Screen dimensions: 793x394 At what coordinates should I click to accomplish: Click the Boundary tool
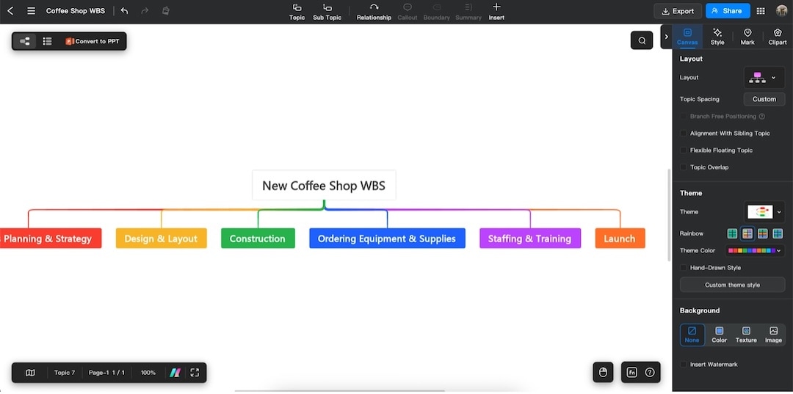(x=436, y=12)
